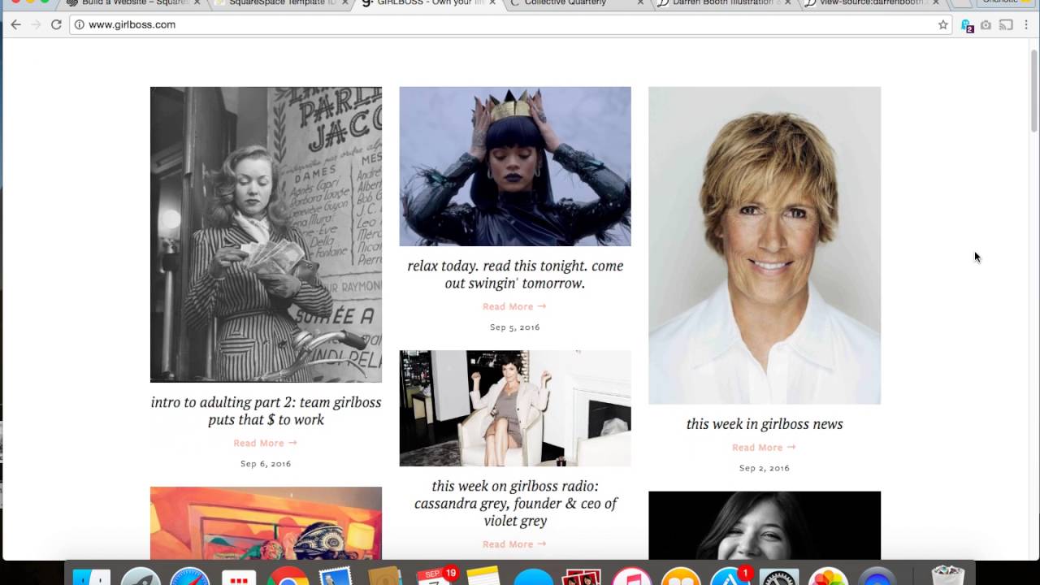Close the SquareSpace Template ID tab
The width and height of the screenshot is (1040, 585).
(x=344, y=3)
